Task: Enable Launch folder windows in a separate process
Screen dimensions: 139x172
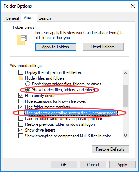Action: pos(21,119)
